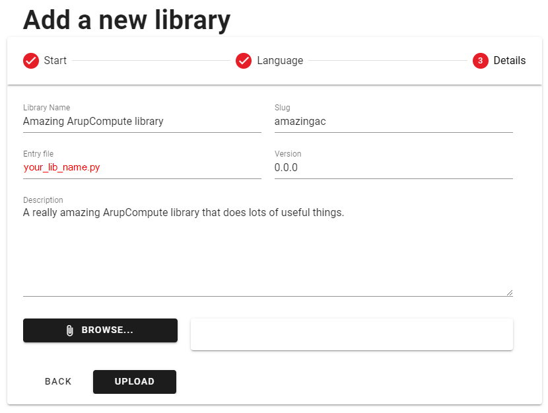Click the Version field showing 0.0.0
Viewport: 548px width, 413px height.
point(394,168)
